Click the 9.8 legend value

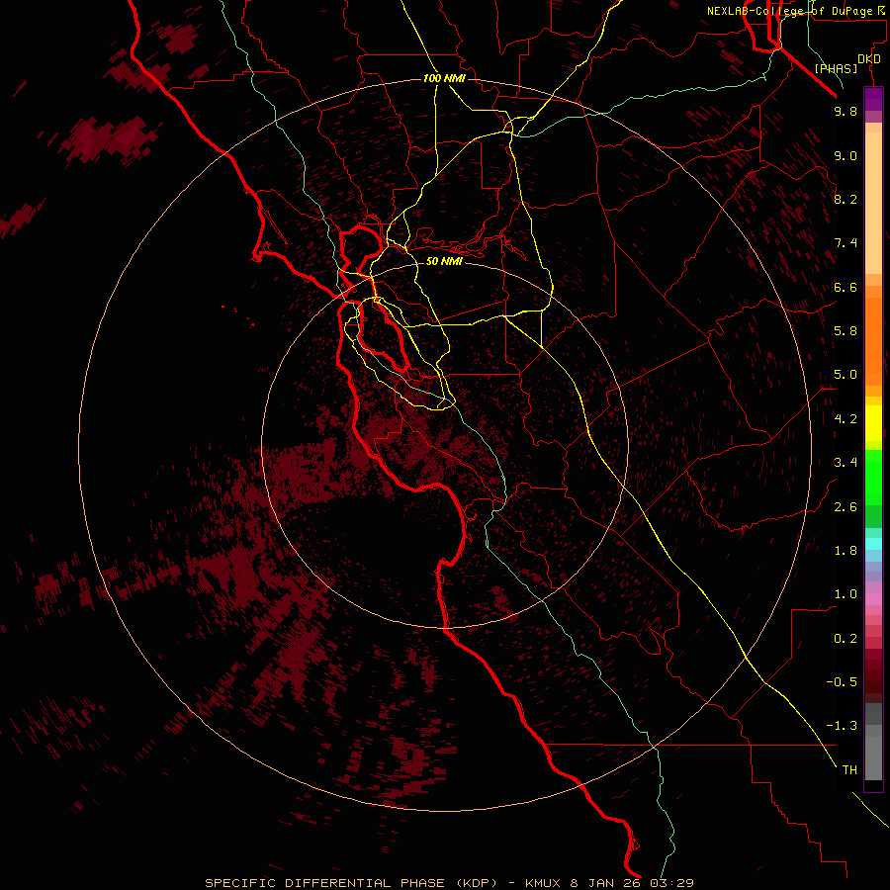tap(845, 111)
